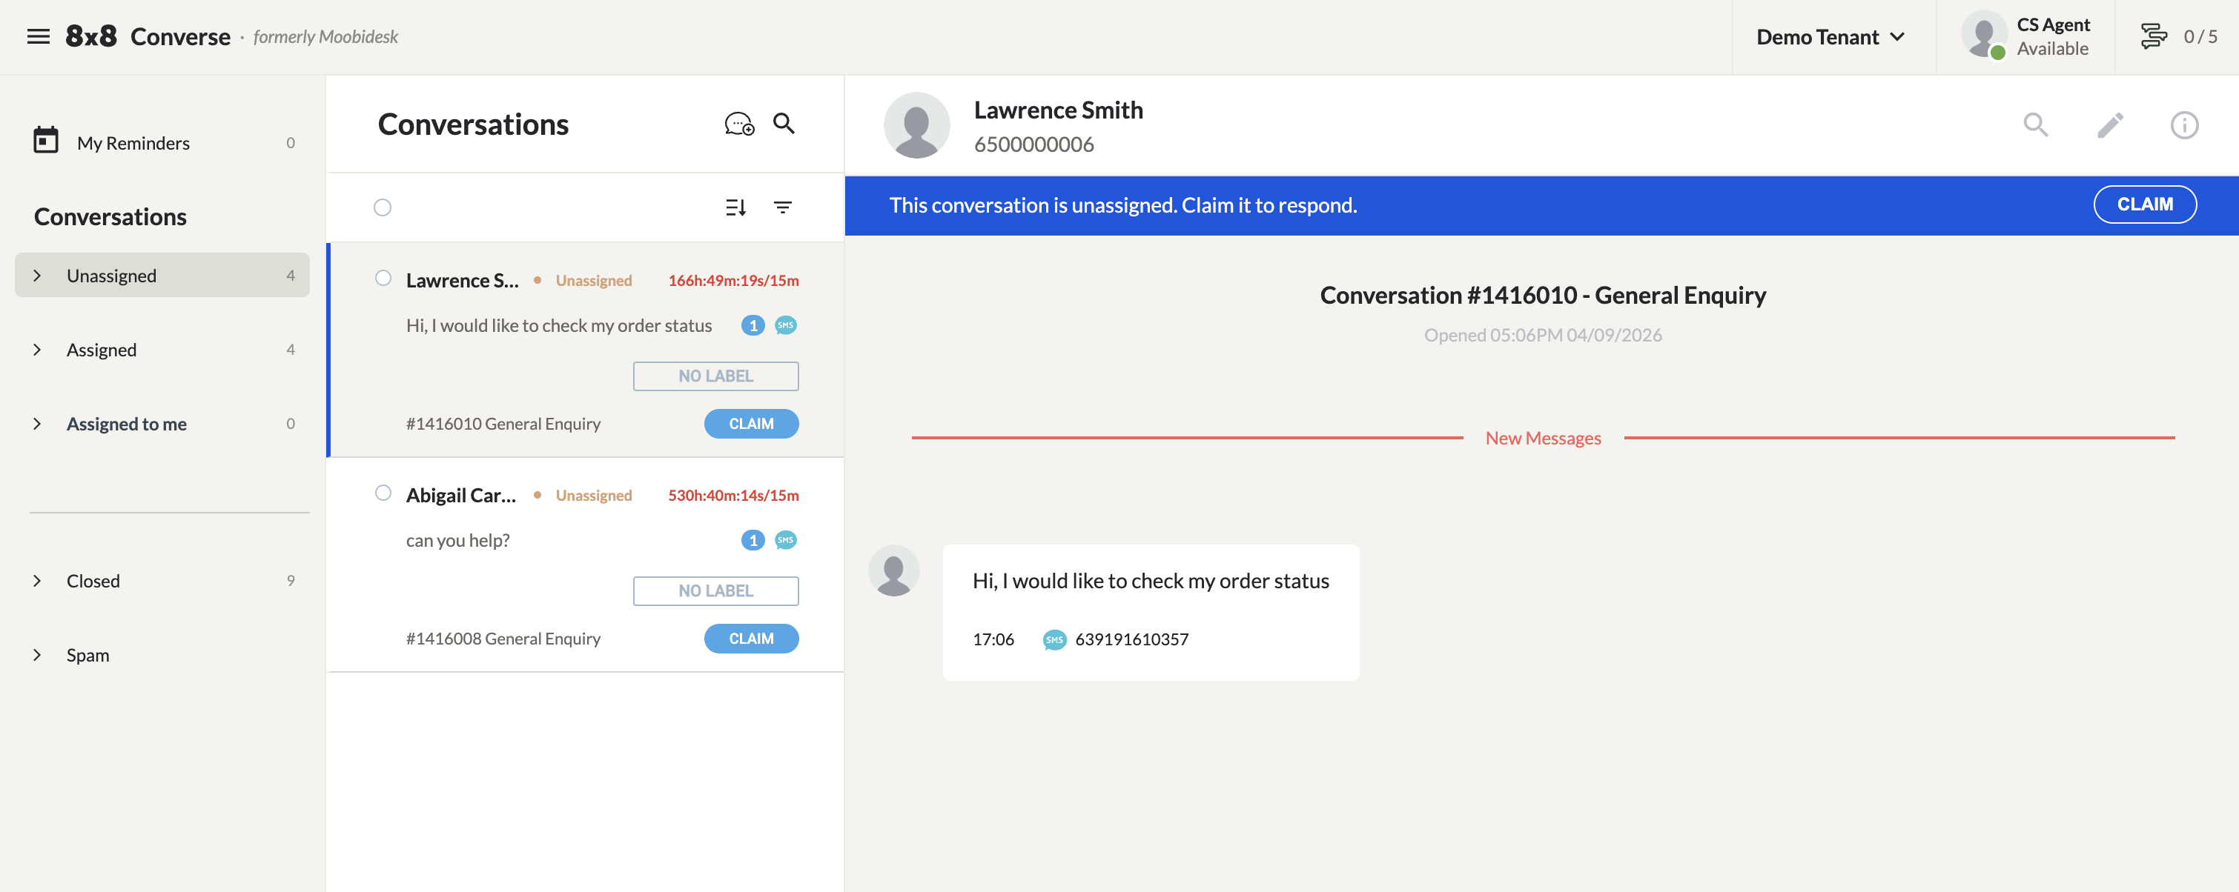The height and width of the screenshot is (892, 2239).
Task: Expand the Assigned to me chevron
Action: coord(36,423)
